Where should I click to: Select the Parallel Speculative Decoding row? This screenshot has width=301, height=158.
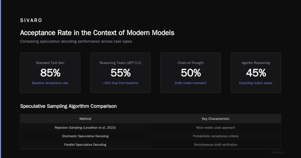(150, 145)
